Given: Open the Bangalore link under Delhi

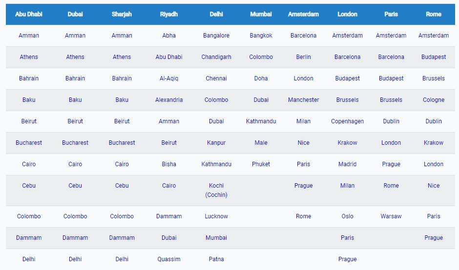Looking at the screenshot, I should [x=216, y=36].
